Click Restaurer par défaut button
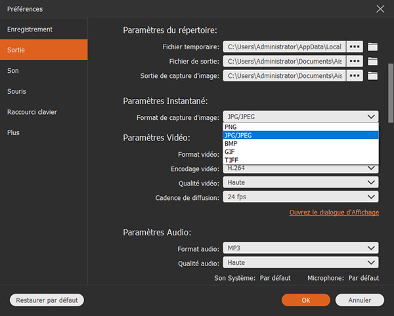This screenshot has width=394, height=316. [x=47, y=300]
